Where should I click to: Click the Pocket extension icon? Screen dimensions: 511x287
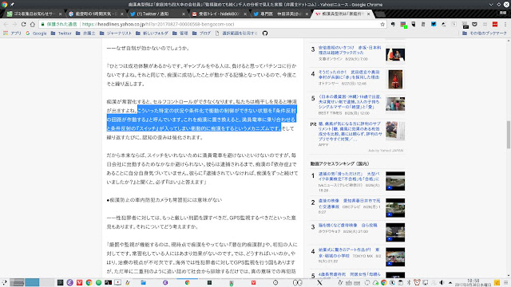click(x=474, y=24)
